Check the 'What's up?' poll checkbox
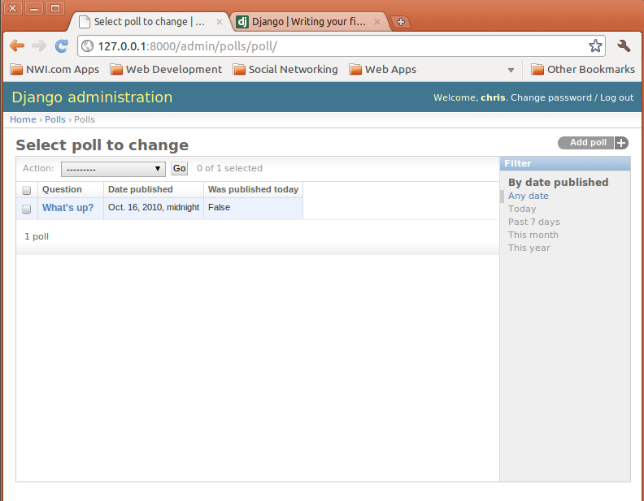Viewport: 644px width, 501px height. point(27,209)
